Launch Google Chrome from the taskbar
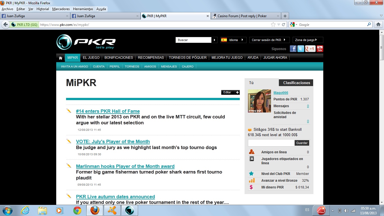The width and height of the screenshot is (384, 216). coord(77,210)
